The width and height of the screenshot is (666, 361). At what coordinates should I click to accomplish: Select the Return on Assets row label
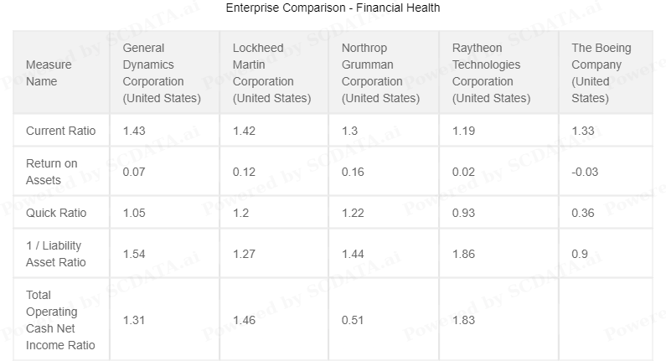[51, 172]
